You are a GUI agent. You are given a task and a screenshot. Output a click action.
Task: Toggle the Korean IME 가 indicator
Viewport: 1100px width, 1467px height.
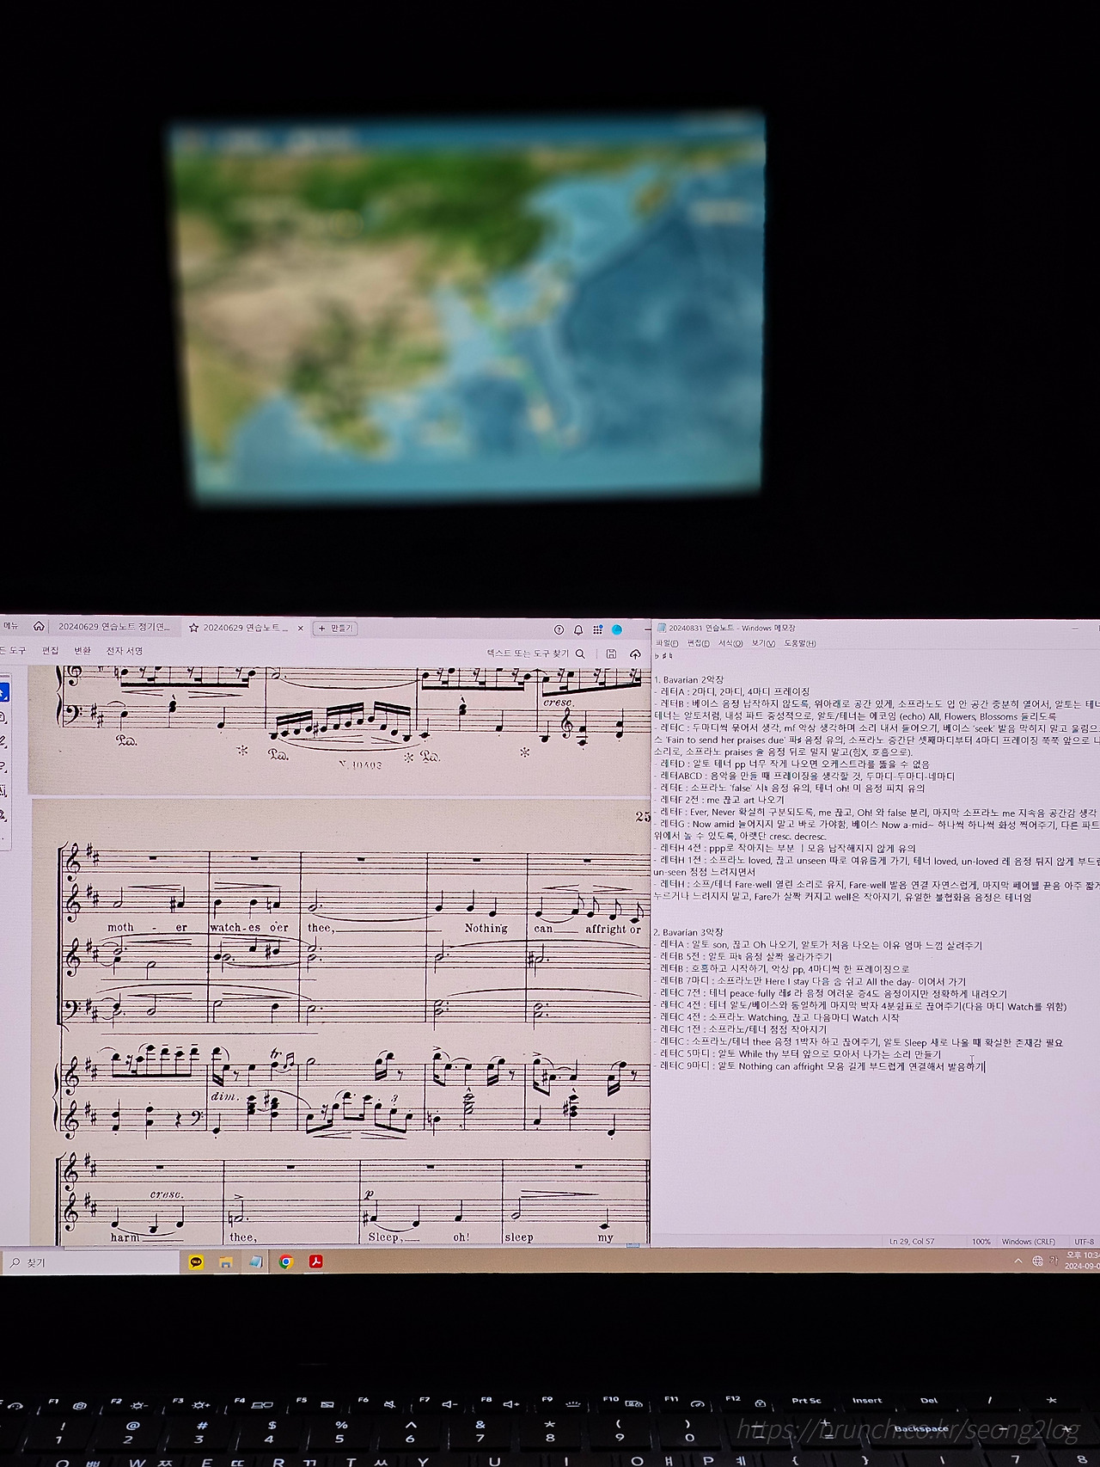point(1054,1261)
